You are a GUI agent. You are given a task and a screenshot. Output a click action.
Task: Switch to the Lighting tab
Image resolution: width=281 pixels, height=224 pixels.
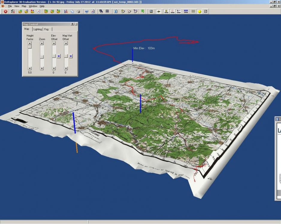(37, 29)
